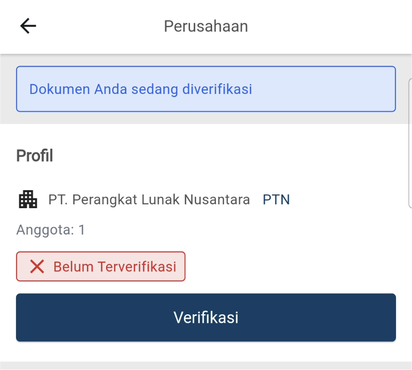
Task: Tap the Belum Terverifikasi status label
Action: click(115, 267)
